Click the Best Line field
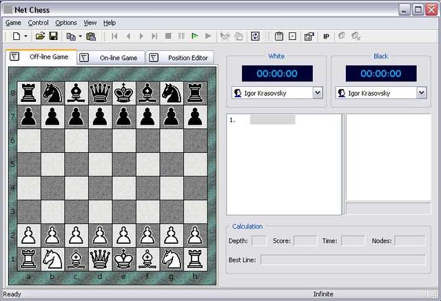The image size is (441, 301). [343, 260]
